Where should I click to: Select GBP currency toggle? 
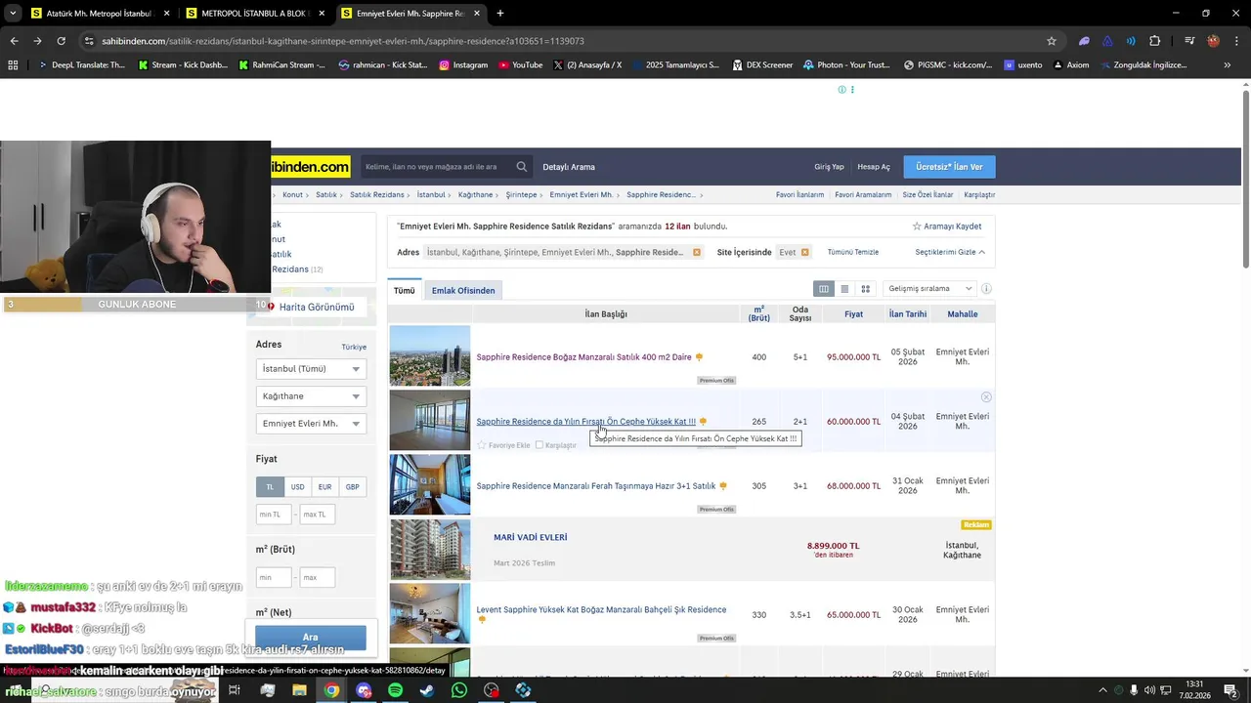pyautogui.click(x=352, y=486)
